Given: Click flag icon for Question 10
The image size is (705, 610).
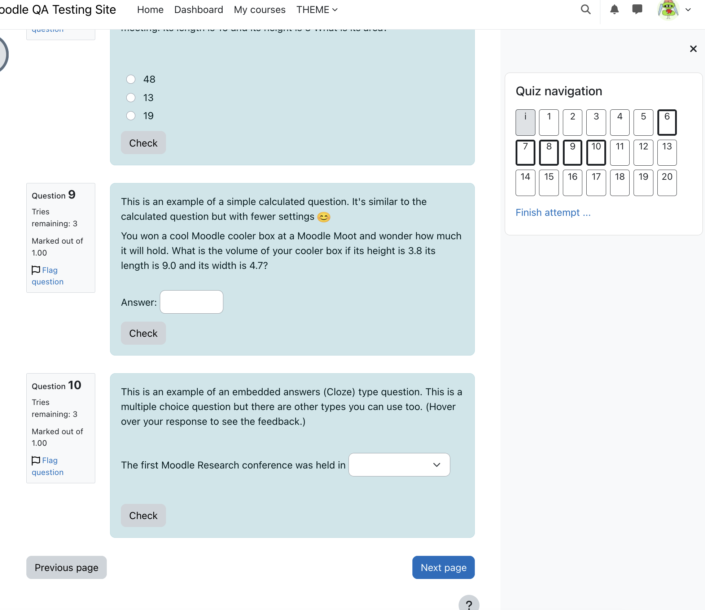Looking at the screenshot, I should point(36,460).
